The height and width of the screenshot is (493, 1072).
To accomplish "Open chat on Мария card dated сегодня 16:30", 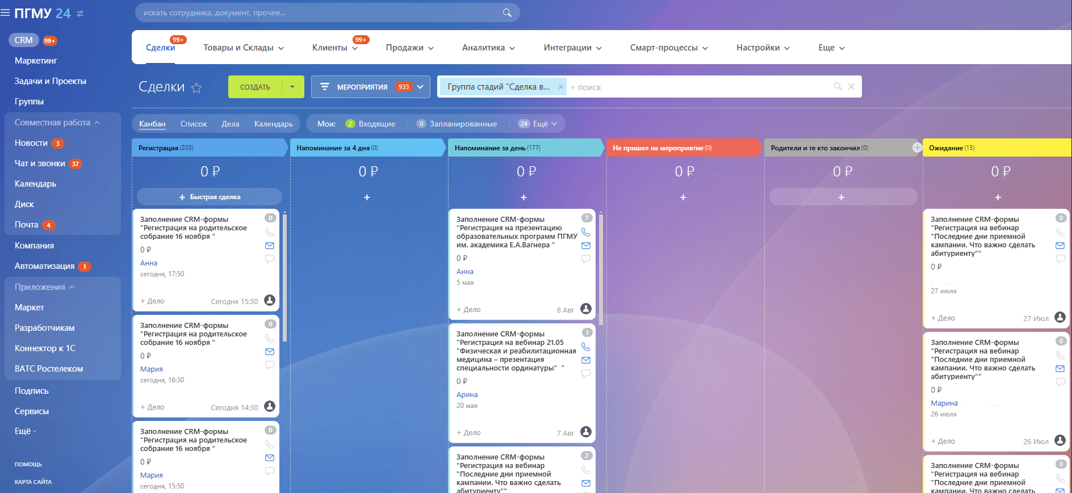I will tap(270, 365).
